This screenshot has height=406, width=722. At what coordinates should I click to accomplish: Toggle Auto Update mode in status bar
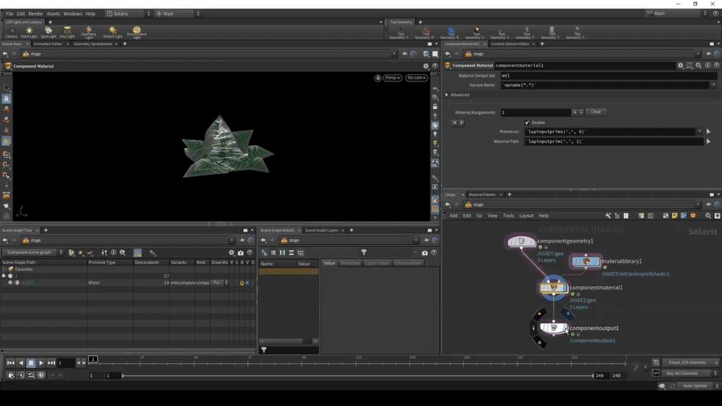pos(695,386)
